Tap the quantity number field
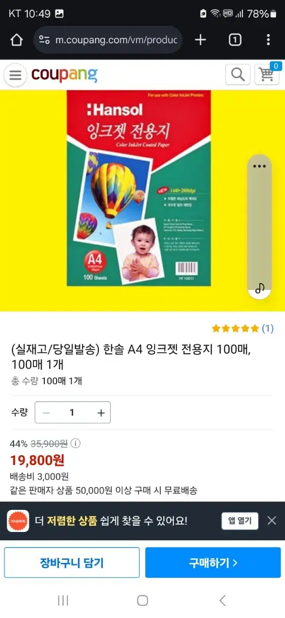The width and height of the screenshot is (285, 618). [x=72, y=413]
